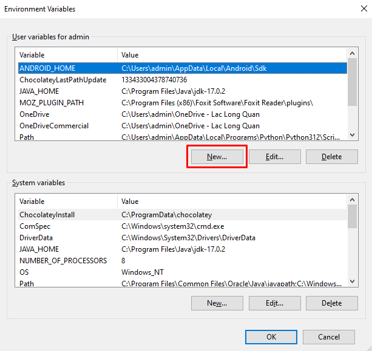Click New button under User variables
Viewport: 372px width, 351px height.
coord(217,157)
